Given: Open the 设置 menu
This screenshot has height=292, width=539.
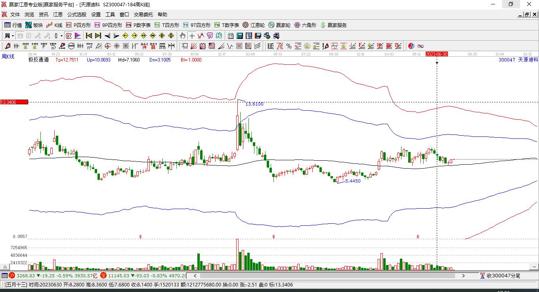Looking at the screenshot, I should [x=96, y=15].
